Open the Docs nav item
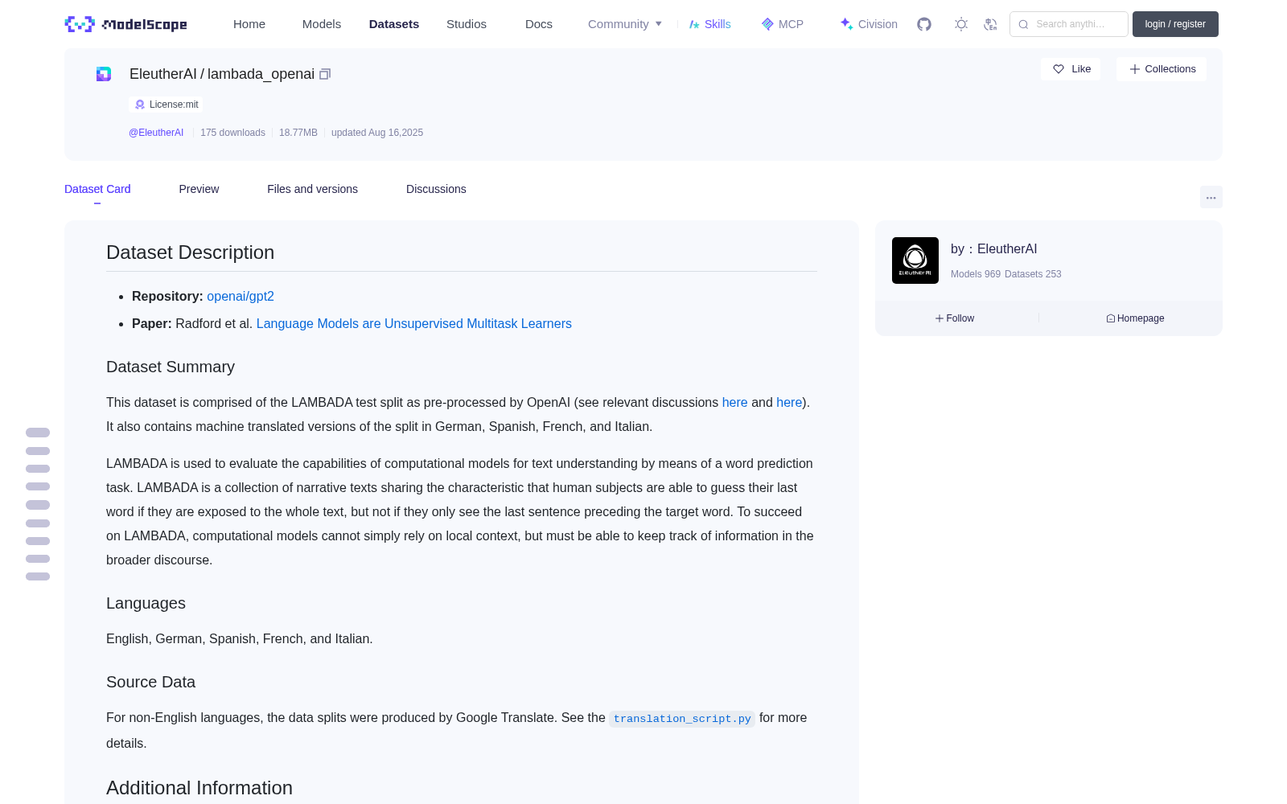 pos(539,24)
